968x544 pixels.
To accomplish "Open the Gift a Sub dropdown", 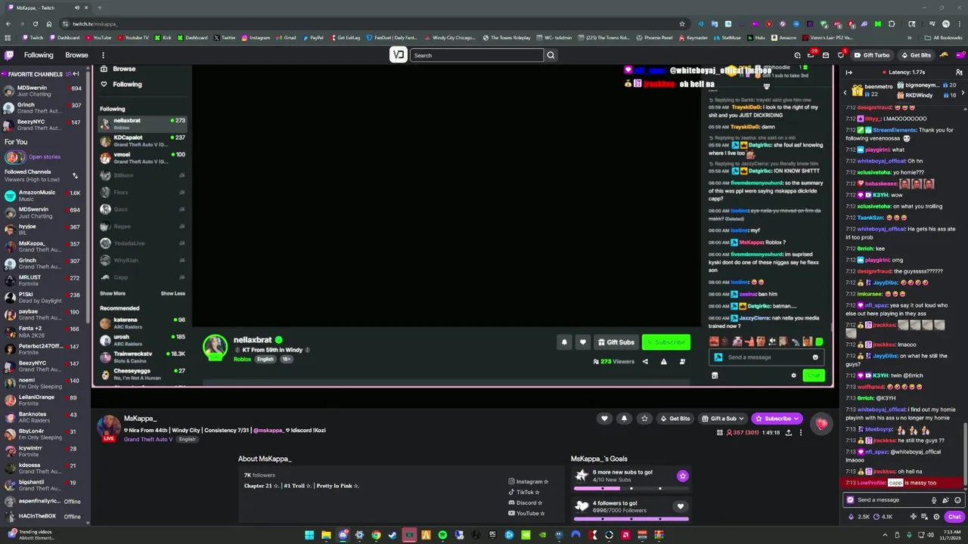I will (723, 419).
